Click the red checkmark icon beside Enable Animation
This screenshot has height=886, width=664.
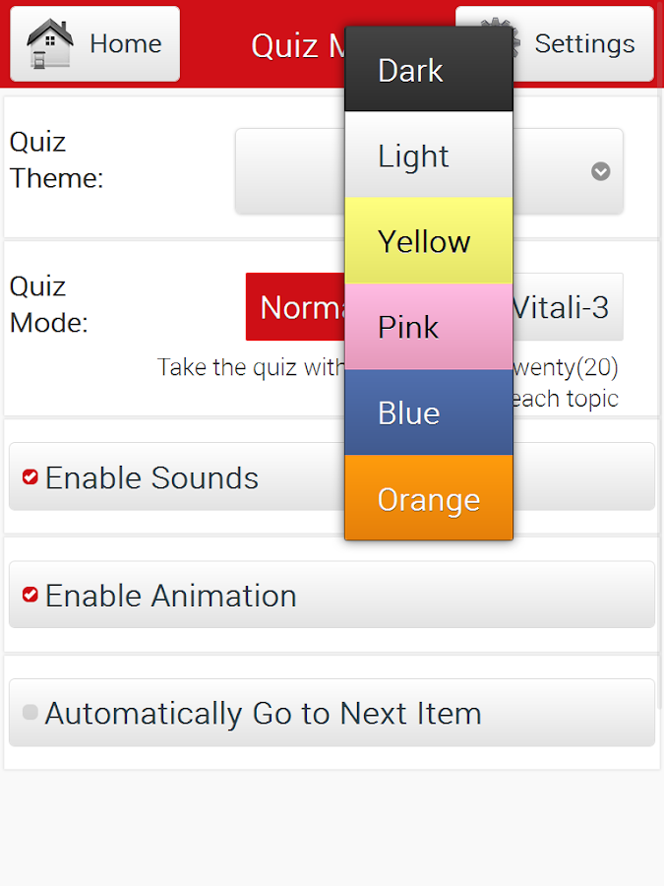(x=29, y=595)
